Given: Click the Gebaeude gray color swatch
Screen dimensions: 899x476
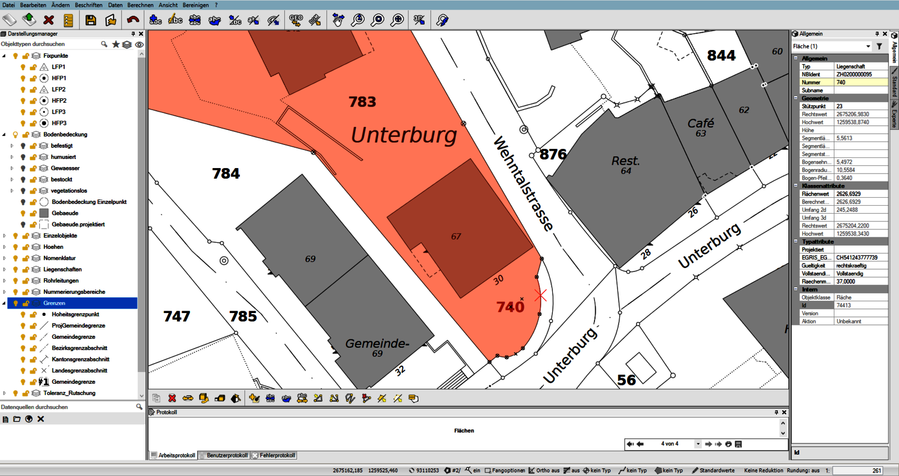Looking at the screenshot, I should coord(44,213).
